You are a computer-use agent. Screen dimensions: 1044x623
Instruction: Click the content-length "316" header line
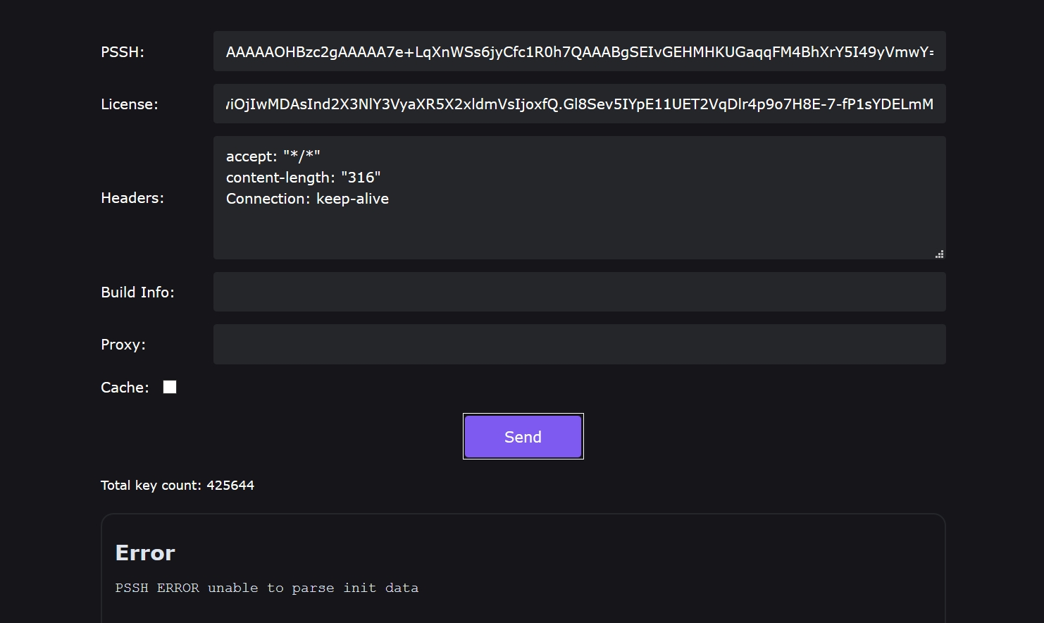[x=304, y=178]
